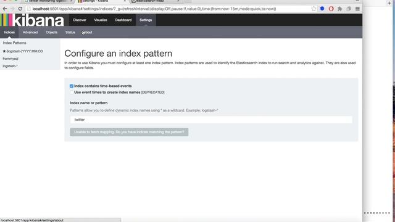Switch to Objects settings section
395x222 pixels.
51,32
